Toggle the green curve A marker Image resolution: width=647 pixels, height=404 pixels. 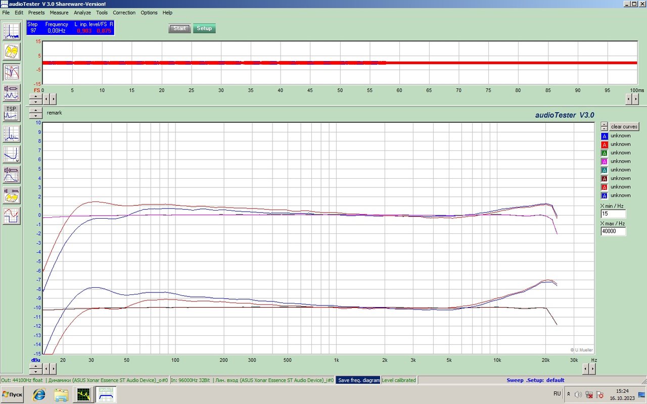[604, 153]
